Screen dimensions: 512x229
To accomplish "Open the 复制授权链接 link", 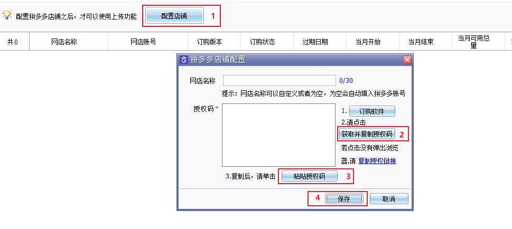I will tap(377, 161).
